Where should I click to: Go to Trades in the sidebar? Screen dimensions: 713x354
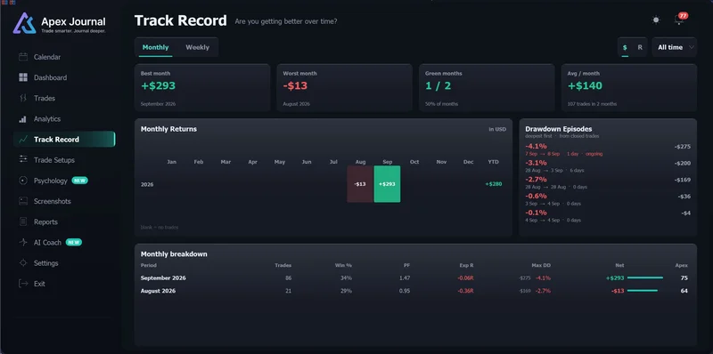click(x=45, y=98)
